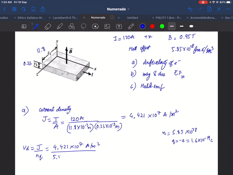Screen dimensions: 233x175
Task: Tap the screen recording indicator
Action: click(x=203, y=2)
